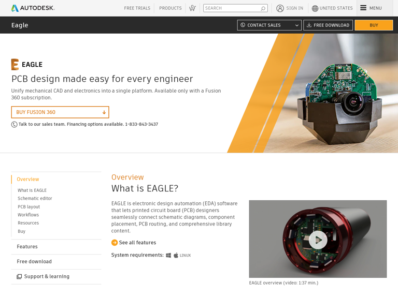398x298 pixels.
Task: Click the See all features link text
Action: [137, 243]
